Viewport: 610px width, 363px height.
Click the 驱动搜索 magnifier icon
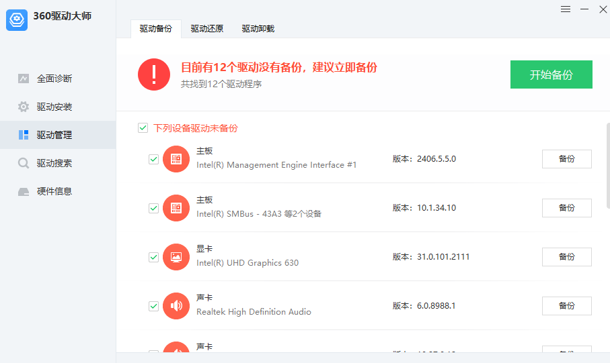coord(24,163)
